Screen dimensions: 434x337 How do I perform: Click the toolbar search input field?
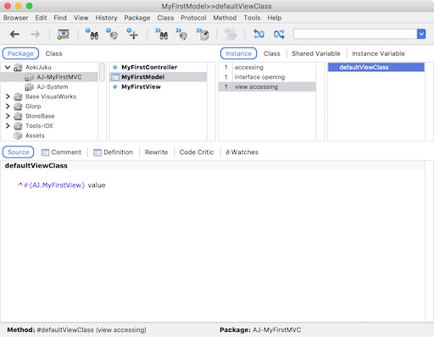(355, 34)
